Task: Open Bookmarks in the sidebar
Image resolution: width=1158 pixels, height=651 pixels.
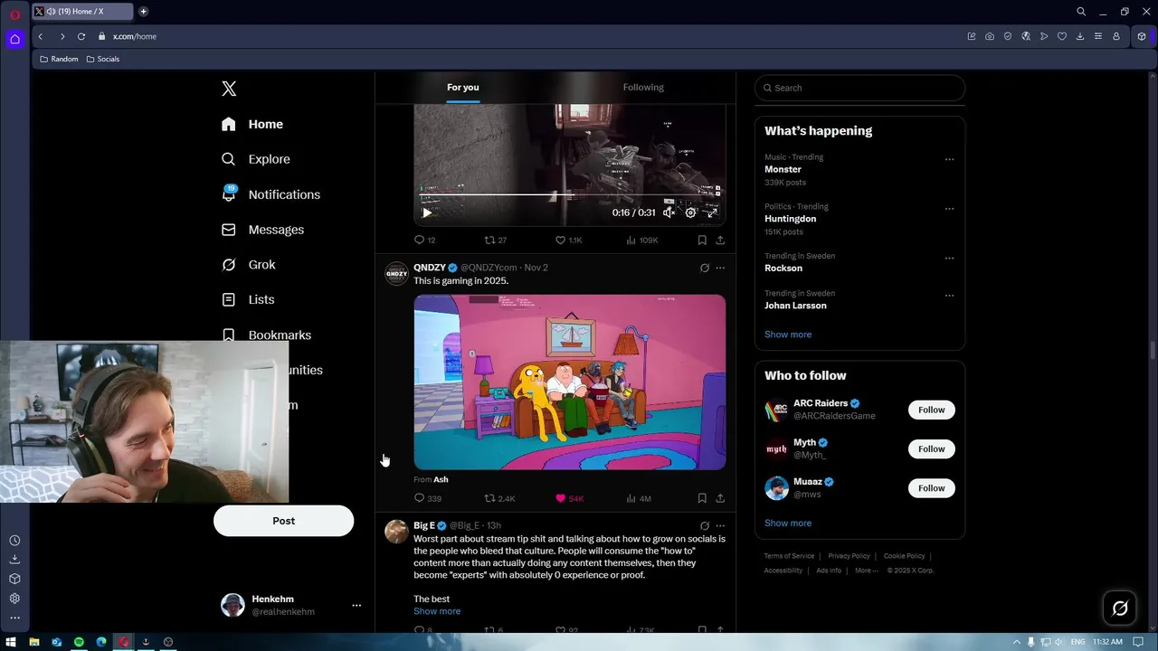Action: pos(267,335)
